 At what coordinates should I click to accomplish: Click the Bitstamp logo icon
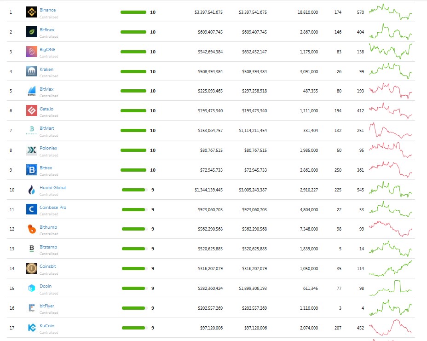tap(32, 249)
